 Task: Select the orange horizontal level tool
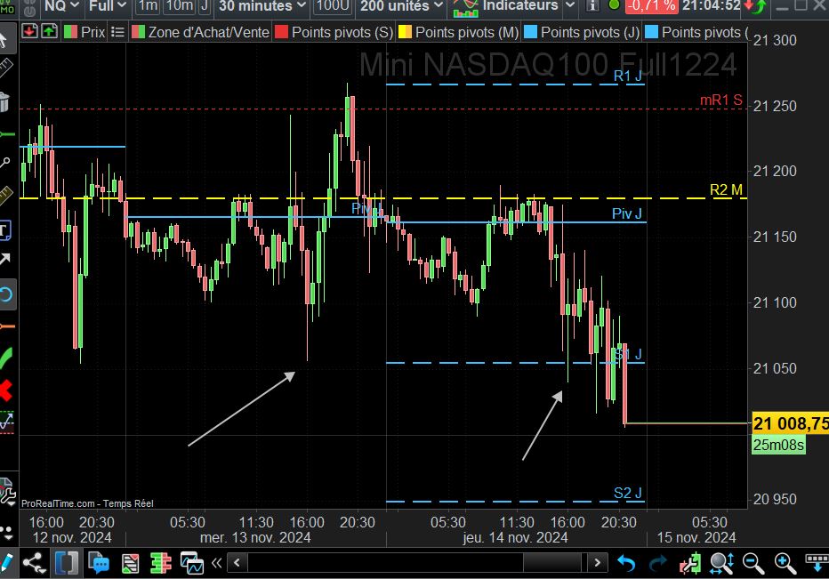pos(6,326)
